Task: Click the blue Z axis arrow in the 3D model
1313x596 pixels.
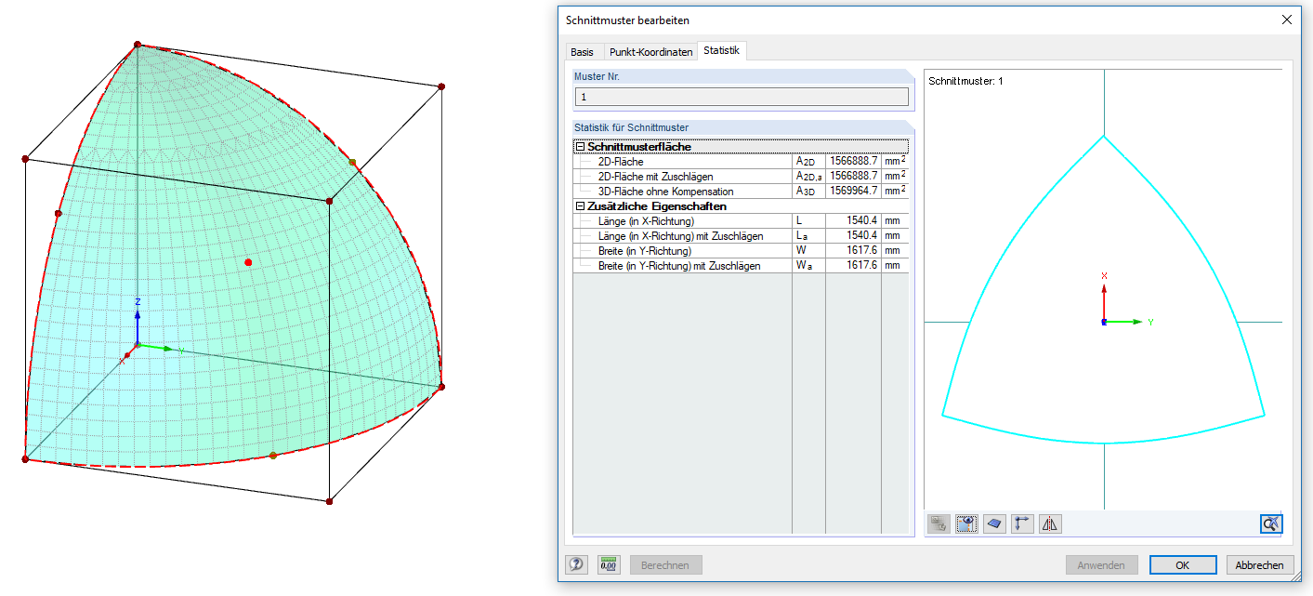Action: pyautogui.click(x=138, y=324)
